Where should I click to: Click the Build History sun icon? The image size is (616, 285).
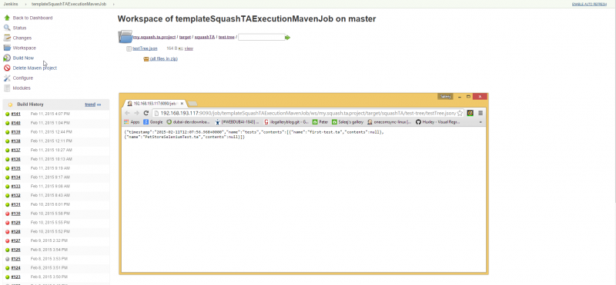click(10, 104)
